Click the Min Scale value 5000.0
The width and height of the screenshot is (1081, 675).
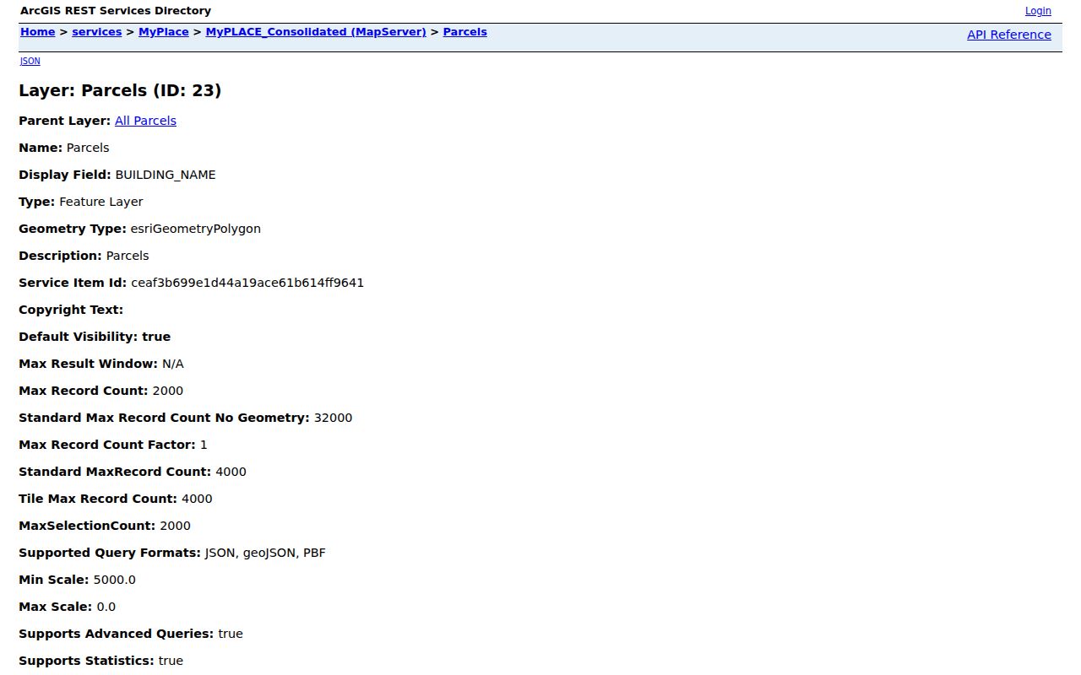coord(114,580)
